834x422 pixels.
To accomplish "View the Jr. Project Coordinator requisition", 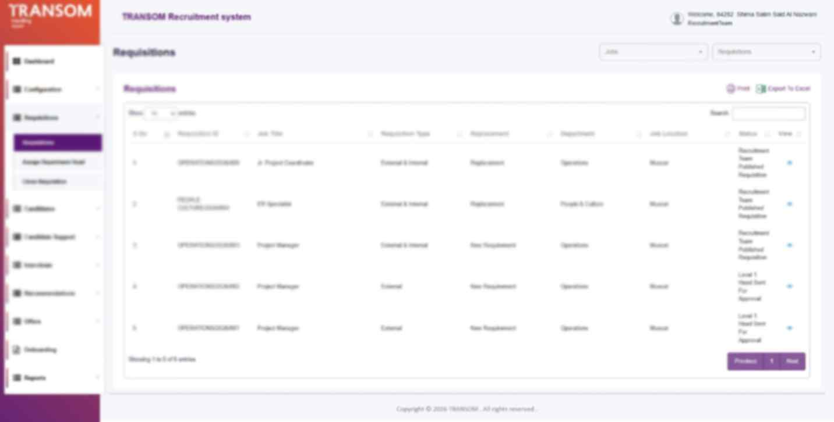I will pyautogui.click(x=789, y=163).
